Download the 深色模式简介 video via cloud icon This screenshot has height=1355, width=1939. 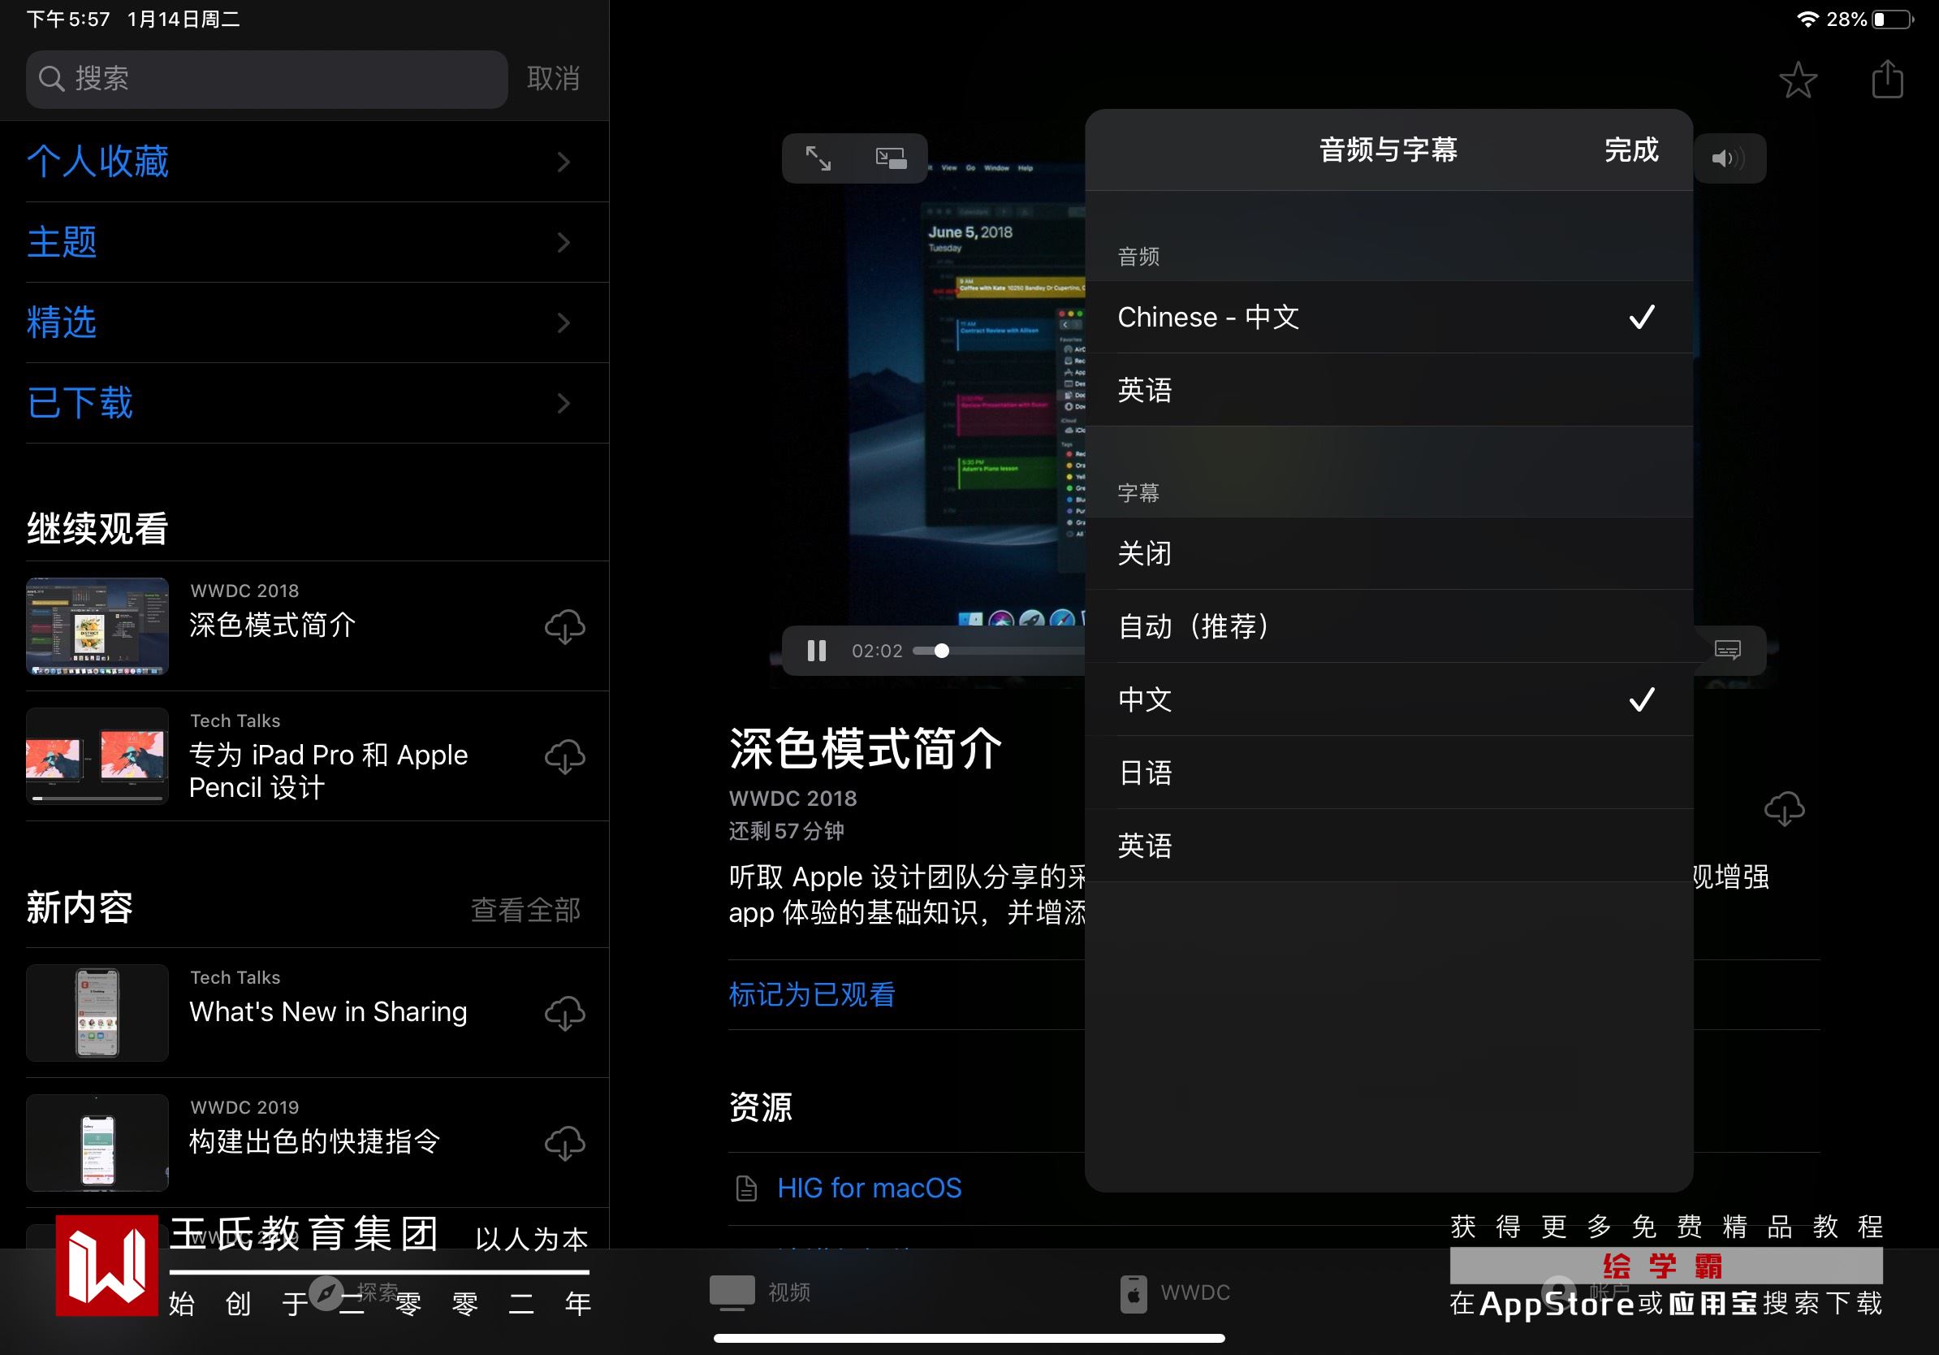pos(564,626)
